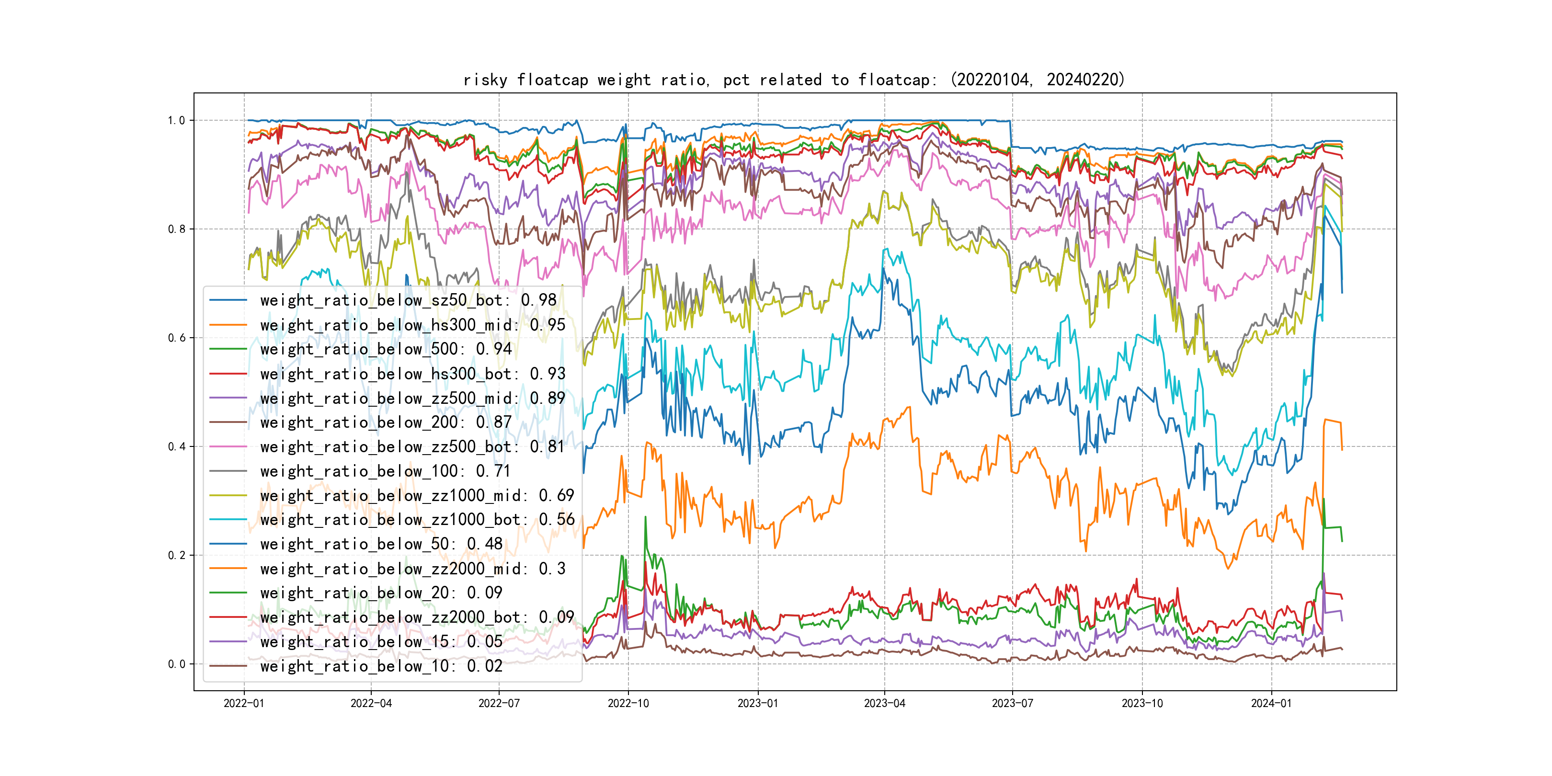Select the weight_ratio_below_zz500_mid legend text
This screenshot has height=776, width=1552.
[412, 398]
